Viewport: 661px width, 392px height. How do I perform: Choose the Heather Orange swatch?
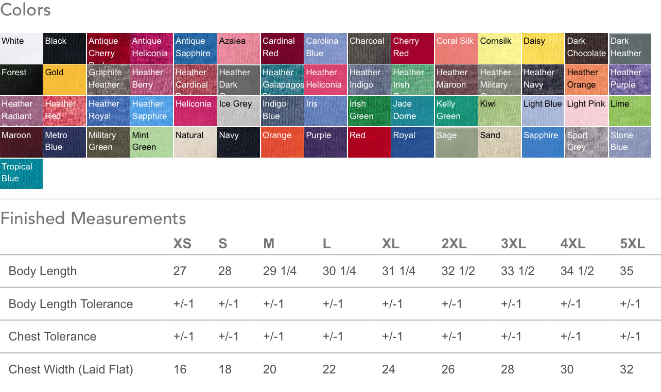point(586,80)
